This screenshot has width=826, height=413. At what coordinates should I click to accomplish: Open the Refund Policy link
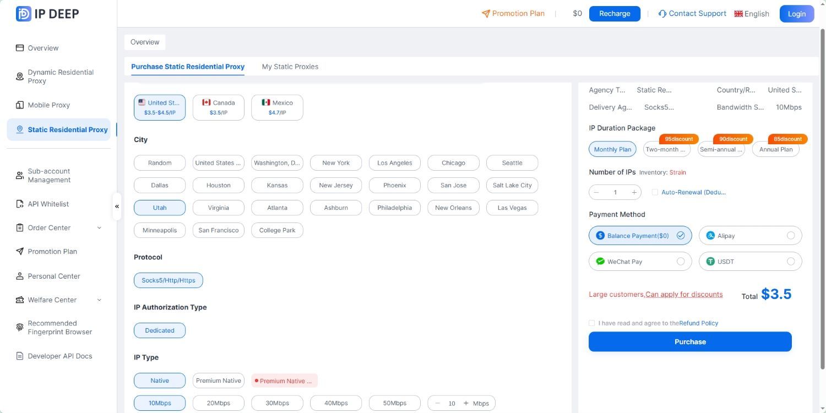click(x=699, y=323)
